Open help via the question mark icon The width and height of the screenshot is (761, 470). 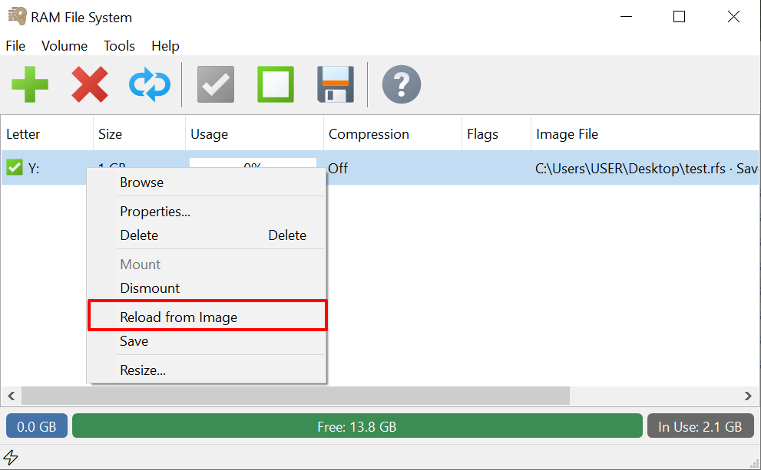click(402, 84)
